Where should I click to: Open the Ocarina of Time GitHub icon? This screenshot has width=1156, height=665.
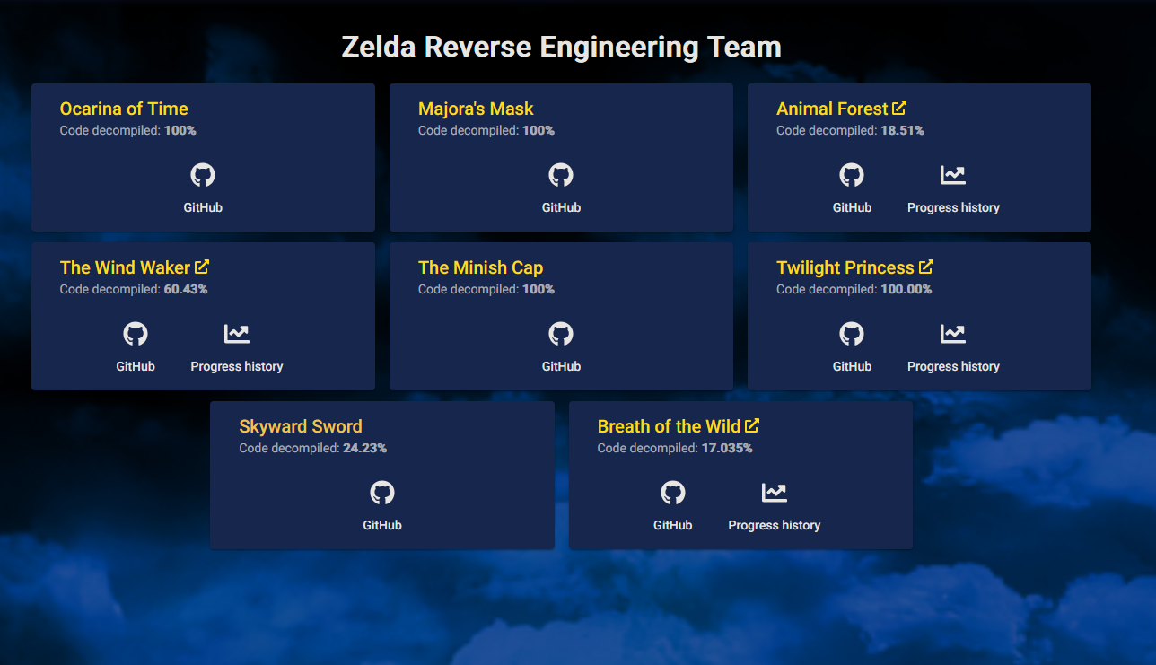[203, 175]
